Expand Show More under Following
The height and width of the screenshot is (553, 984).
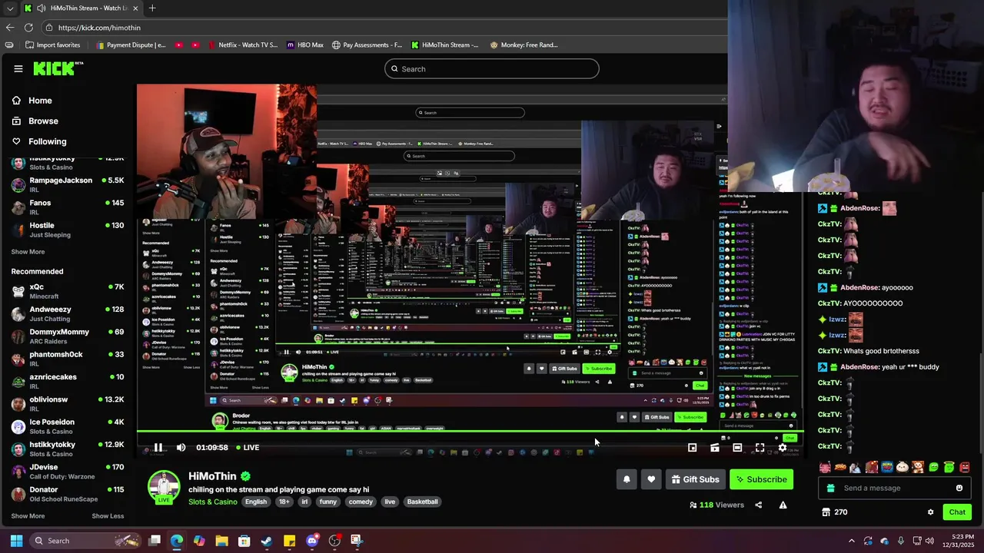pos(28,252)
